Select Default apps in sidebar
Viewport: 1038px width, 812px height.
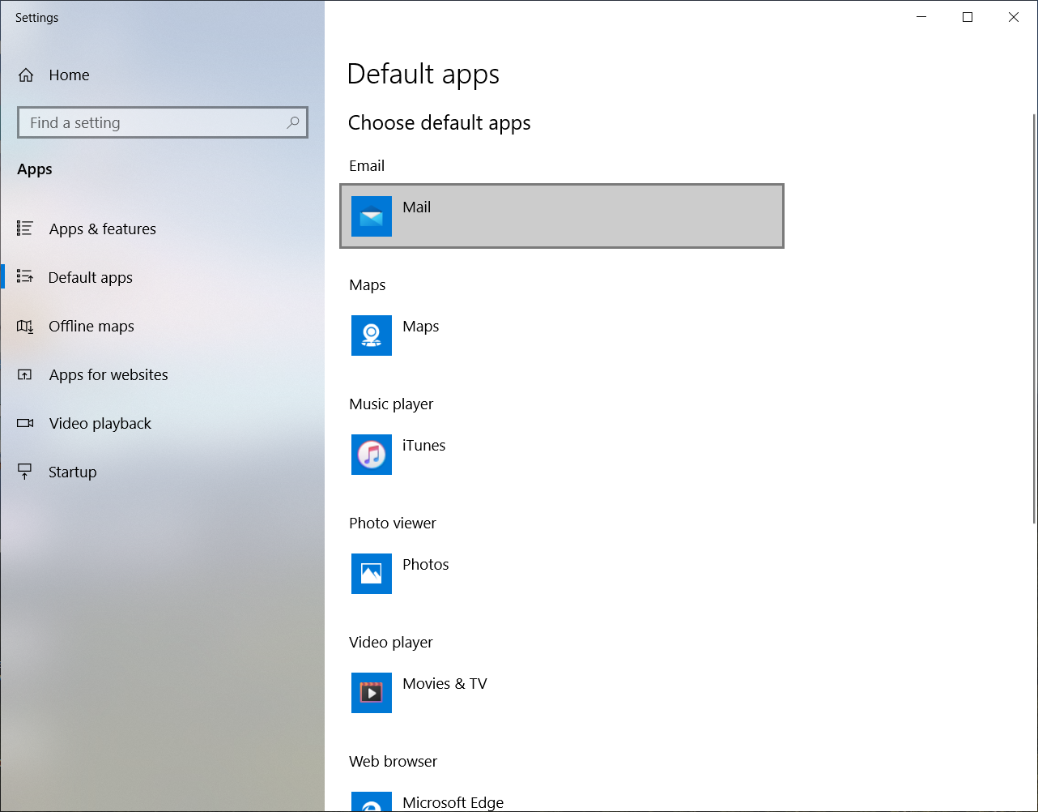coord(162,277)
